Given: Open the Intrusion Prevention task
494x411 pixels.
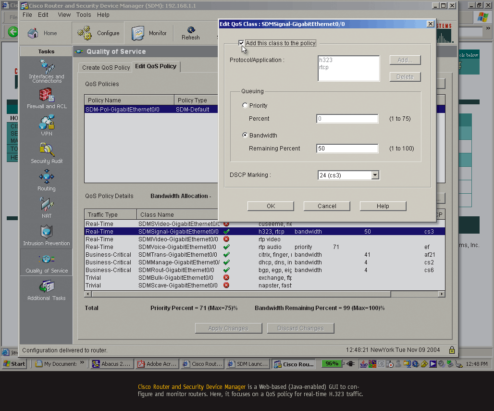Looking at the screenshot, I should (47, 235).
